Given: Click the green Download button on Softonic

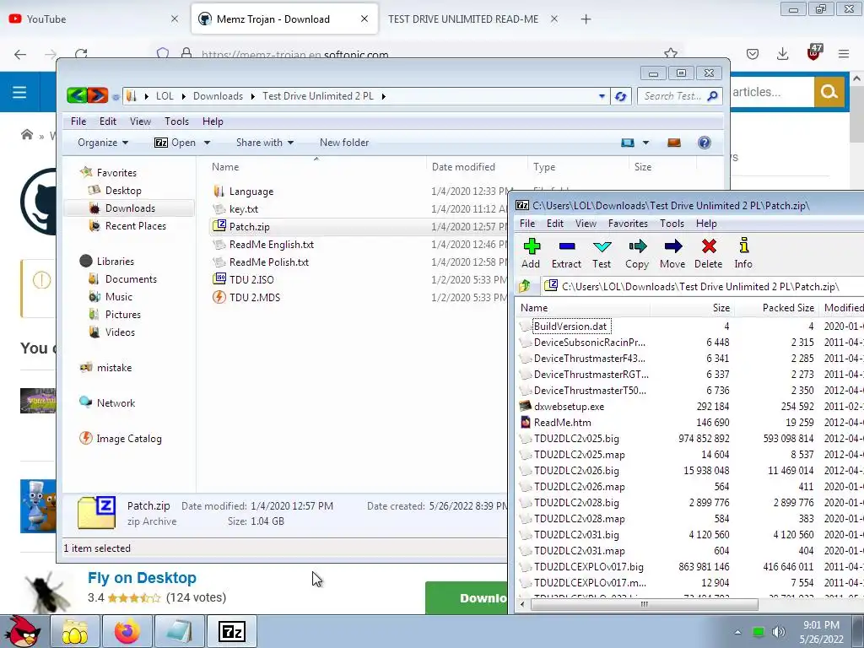Looking at the screenshot, I should pyautogui.click(x=467, y=598).
